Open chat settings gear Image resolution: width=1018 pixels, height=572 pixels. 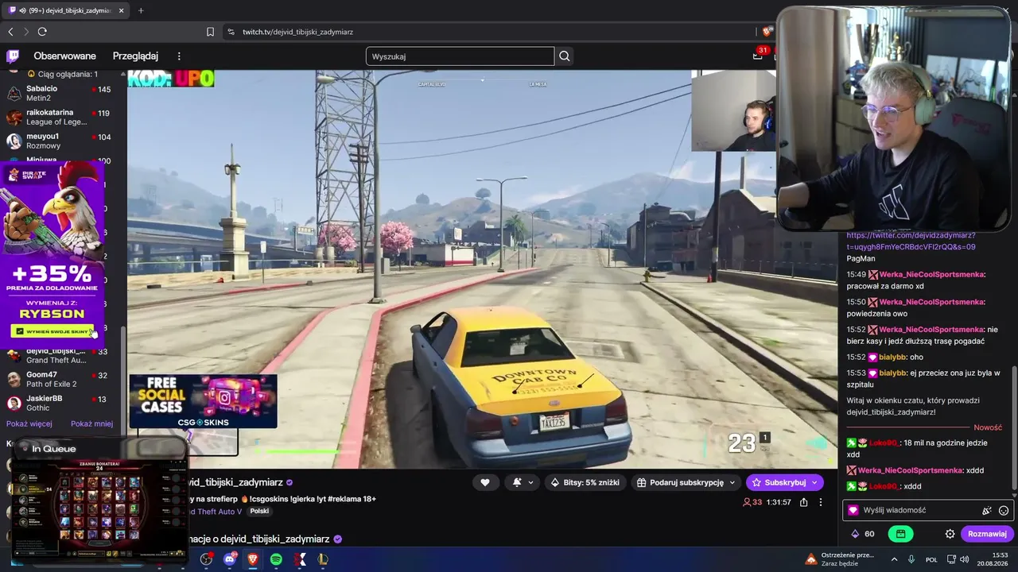point(950,534)
